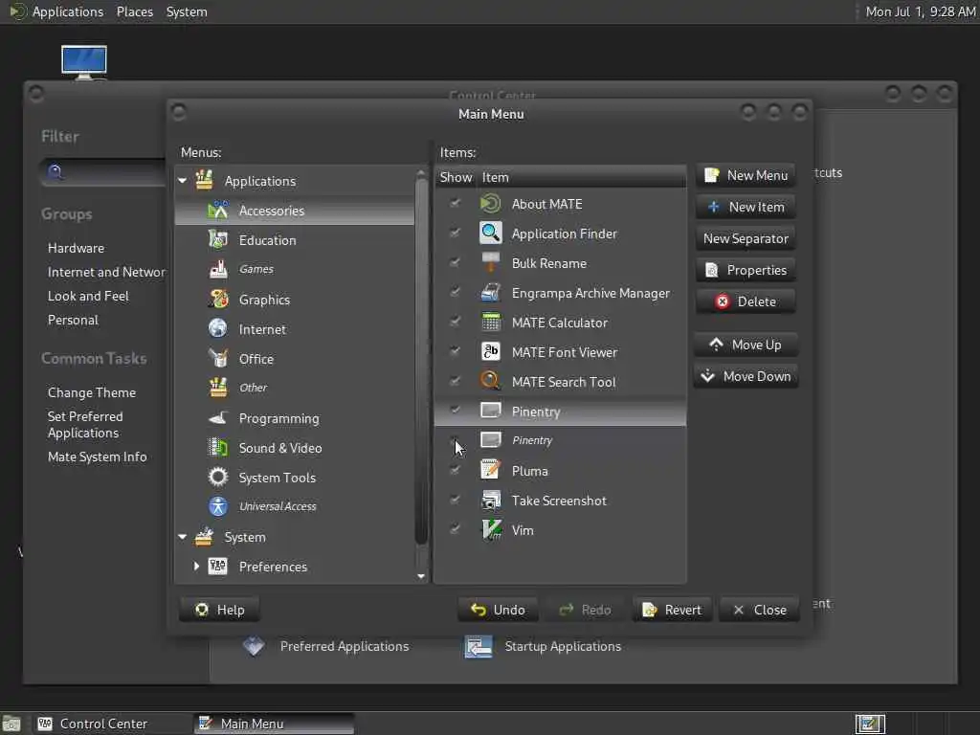The width and height of the screenshot is (980, 735).
Task: Open Change Theme common task
Action: point(92,392)
